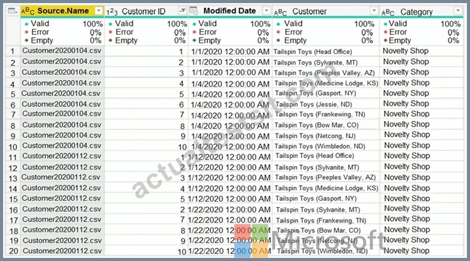470x261 pixels.
Task: Open the table menu icon in top-left corner
Action: click(x=13, y=11)
